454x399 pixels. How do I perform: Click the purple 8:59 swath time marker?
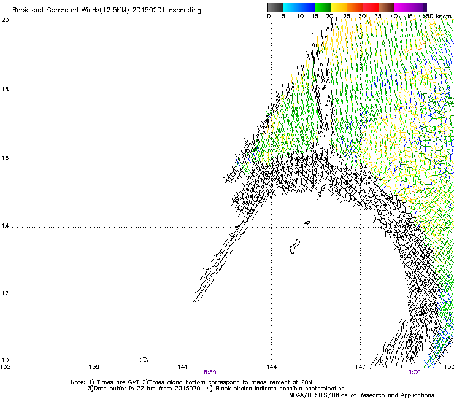click(x=210, y=373)
